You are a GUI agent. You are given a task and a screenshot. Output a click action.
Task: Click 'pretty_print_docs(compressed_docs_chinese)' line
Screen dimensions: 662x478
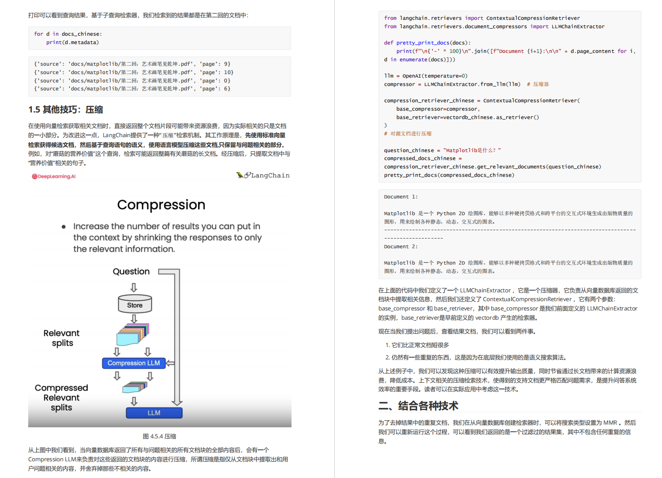point(449,175)
